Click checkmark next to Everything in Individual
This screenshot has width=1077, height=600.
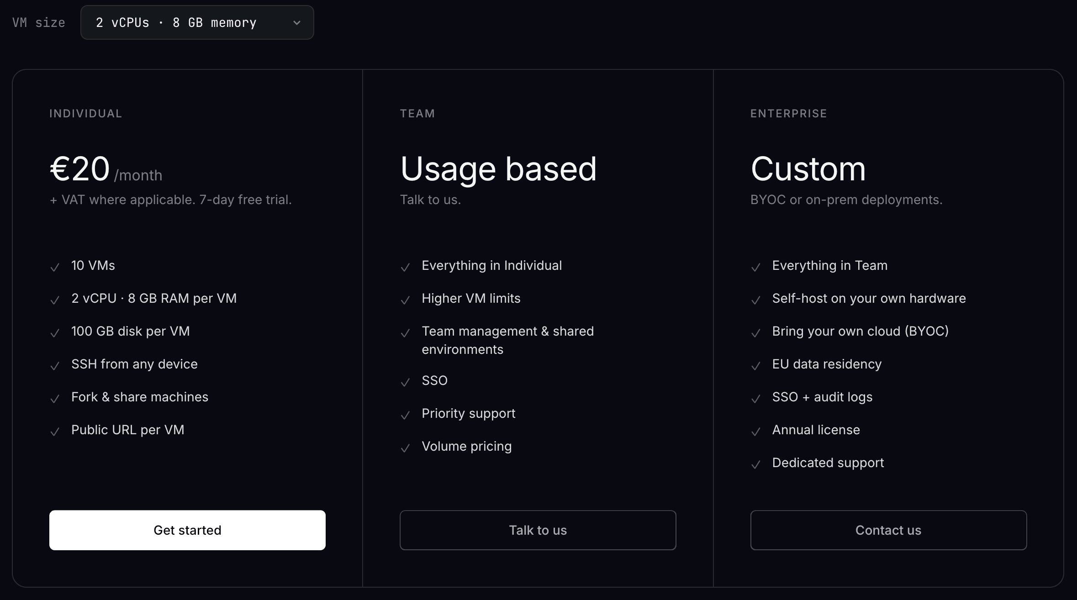click(405, 267)
